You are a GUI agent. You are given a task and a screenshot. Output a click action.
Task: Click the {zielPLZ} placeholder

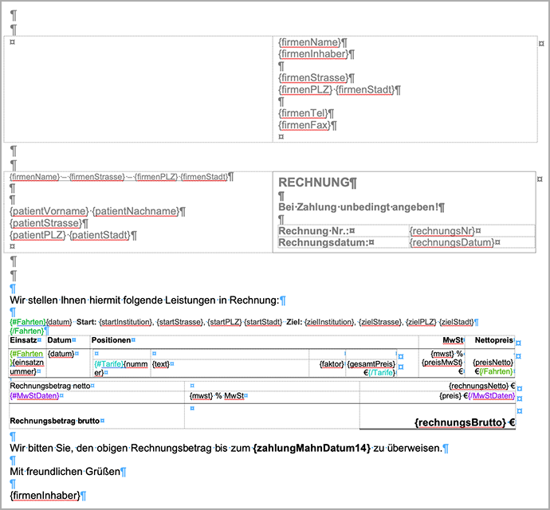pyautogui.click(x=421, y=322)
